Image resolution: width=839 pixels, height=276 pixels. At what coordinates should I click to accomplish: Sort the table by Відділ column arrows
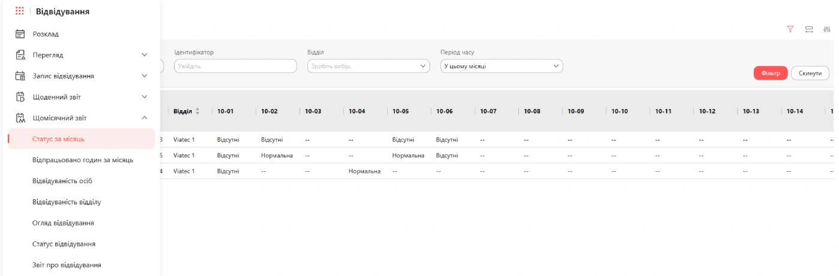pos(198,111)
